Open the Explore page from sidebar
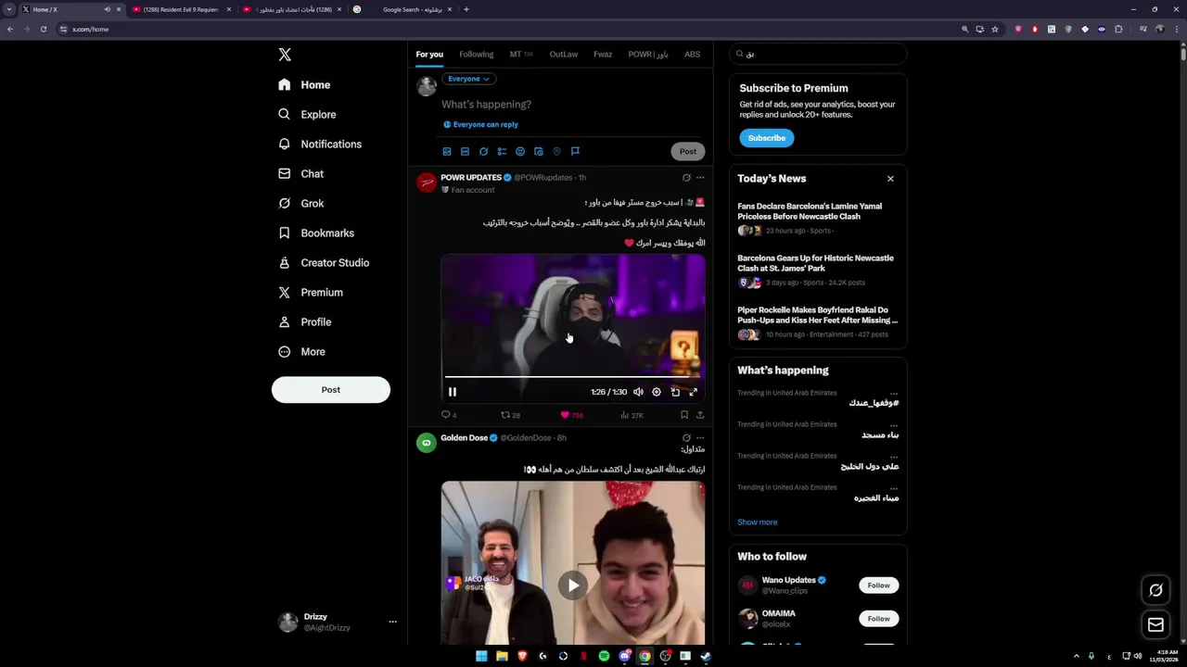1187x667 pixels. (x=307, y=114)
